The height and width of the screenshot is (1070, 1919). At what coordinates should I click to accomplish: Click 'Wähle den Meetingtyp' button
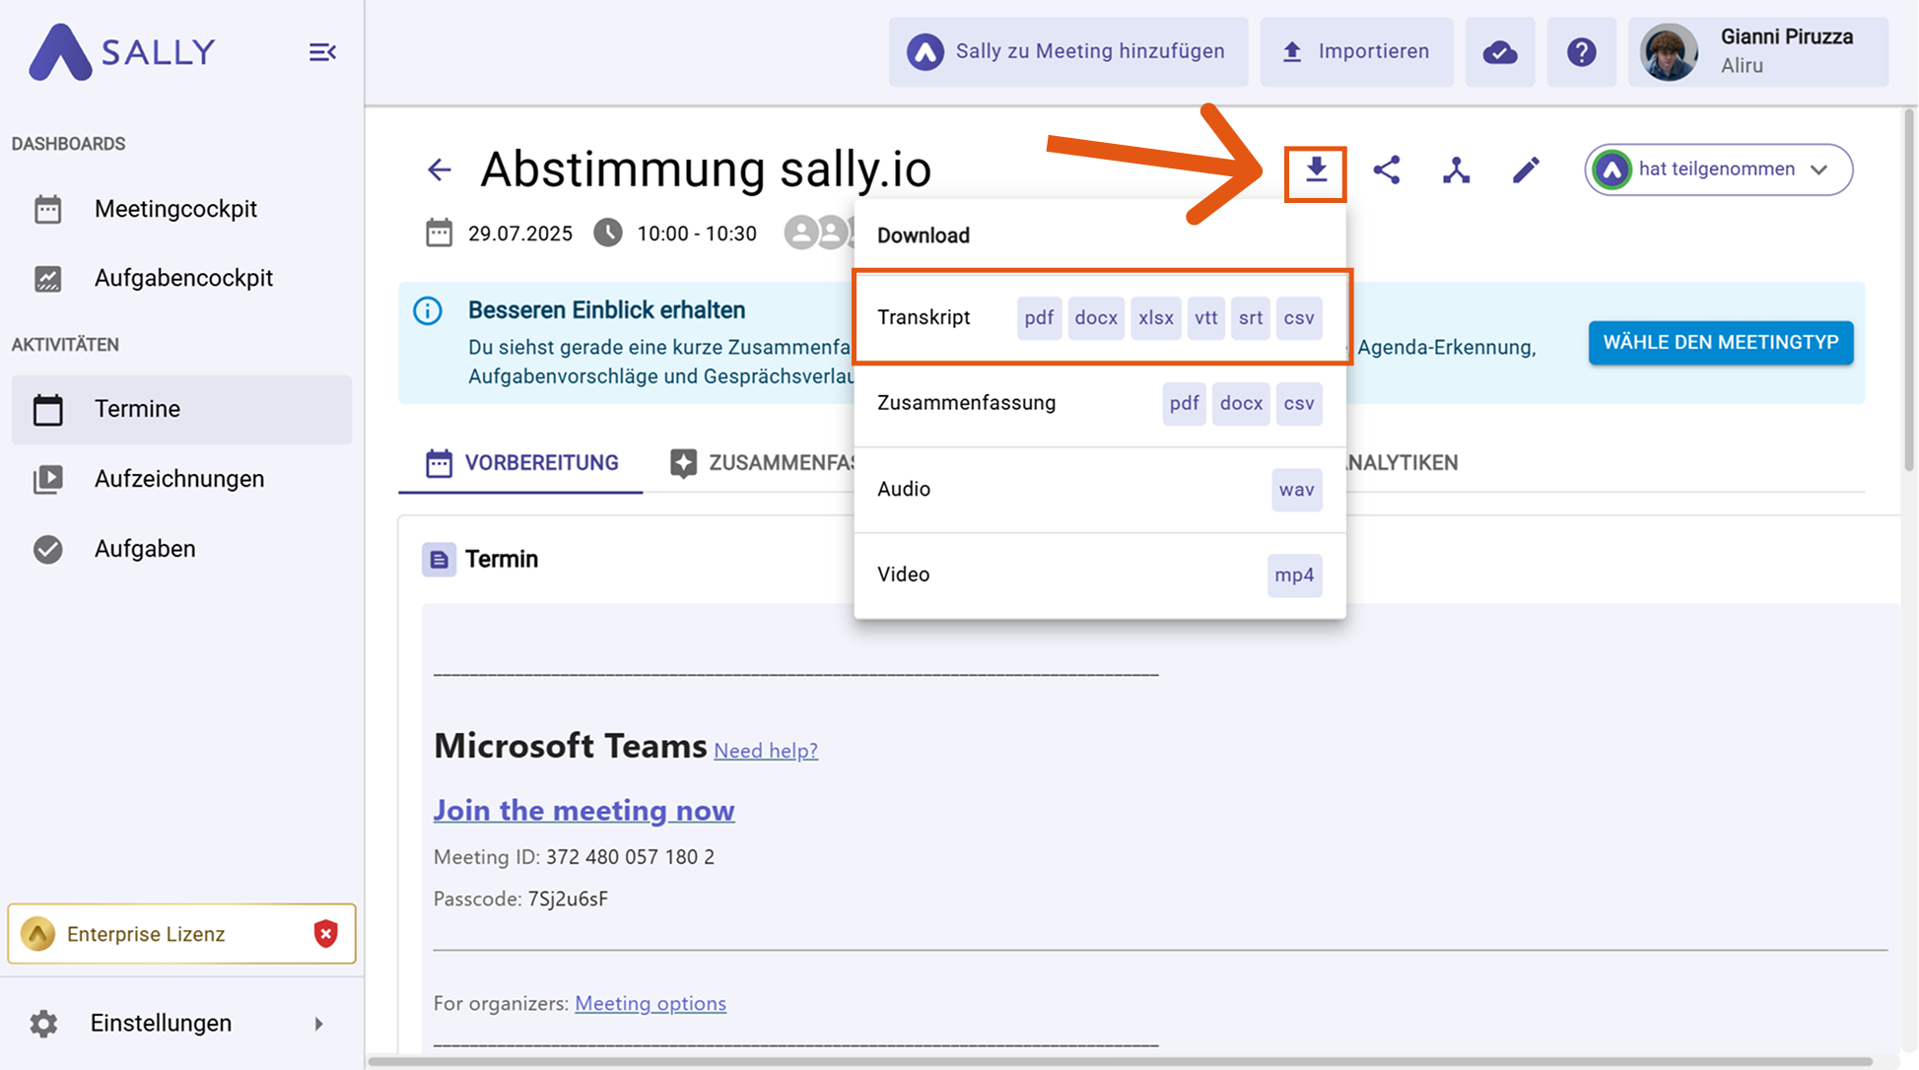[1720, 343]
